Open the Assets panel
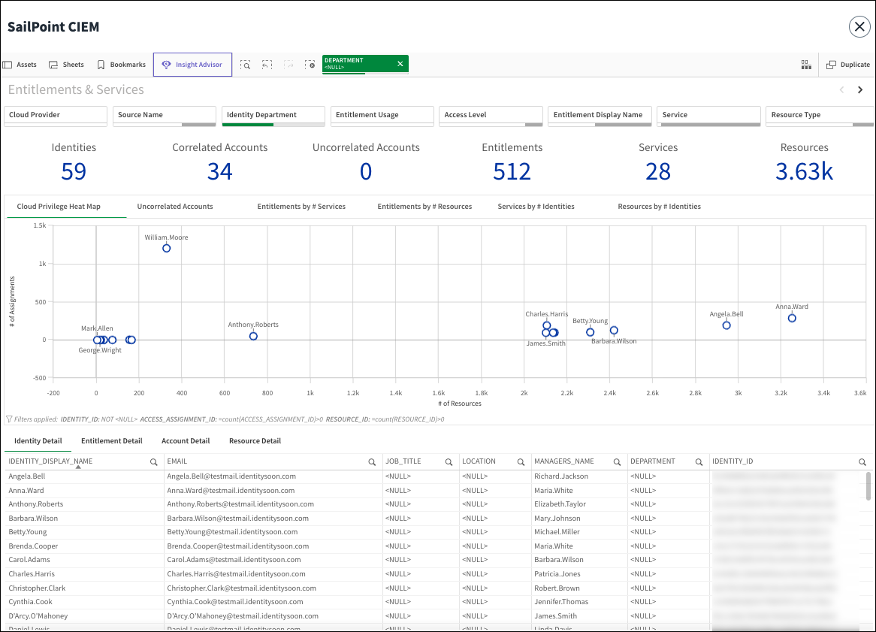 [x=20, y=65]
